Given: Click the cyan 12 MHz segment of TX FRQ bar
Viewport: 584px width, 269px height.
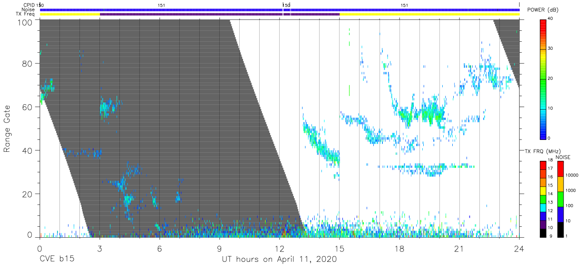Looking at the screenshot, I should click(x=543, y=207).
